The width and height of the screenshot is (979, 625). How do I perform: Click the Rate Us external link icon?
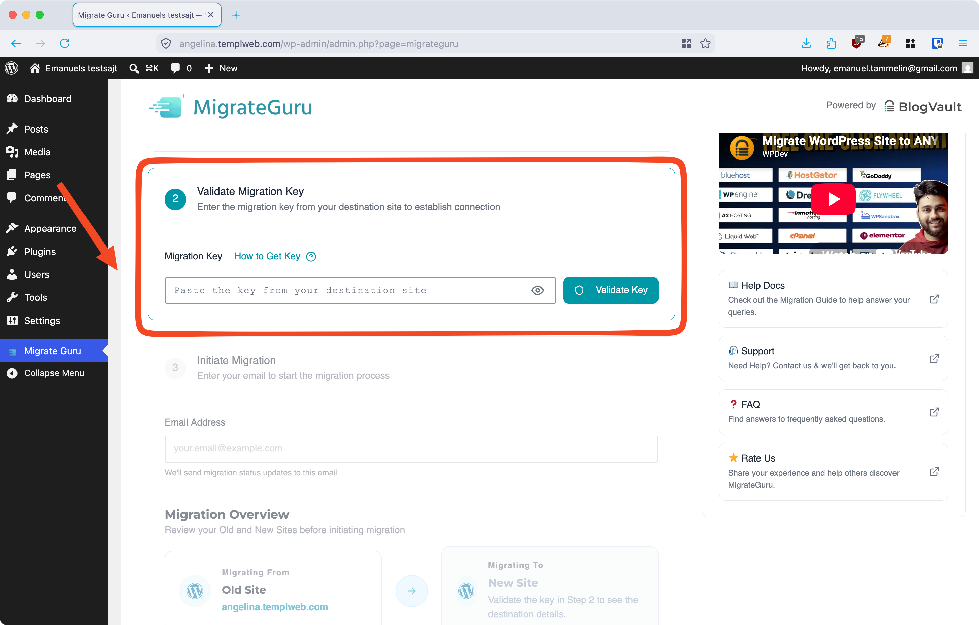coord(934,472)
